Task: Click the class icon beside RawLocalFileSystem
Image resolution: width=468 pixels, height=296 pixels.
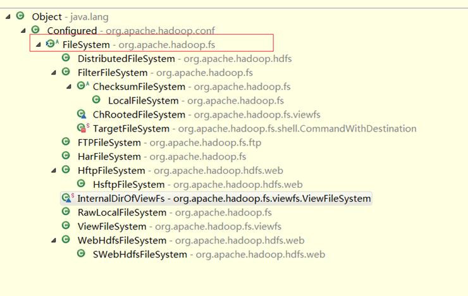Action: [66, 211]
